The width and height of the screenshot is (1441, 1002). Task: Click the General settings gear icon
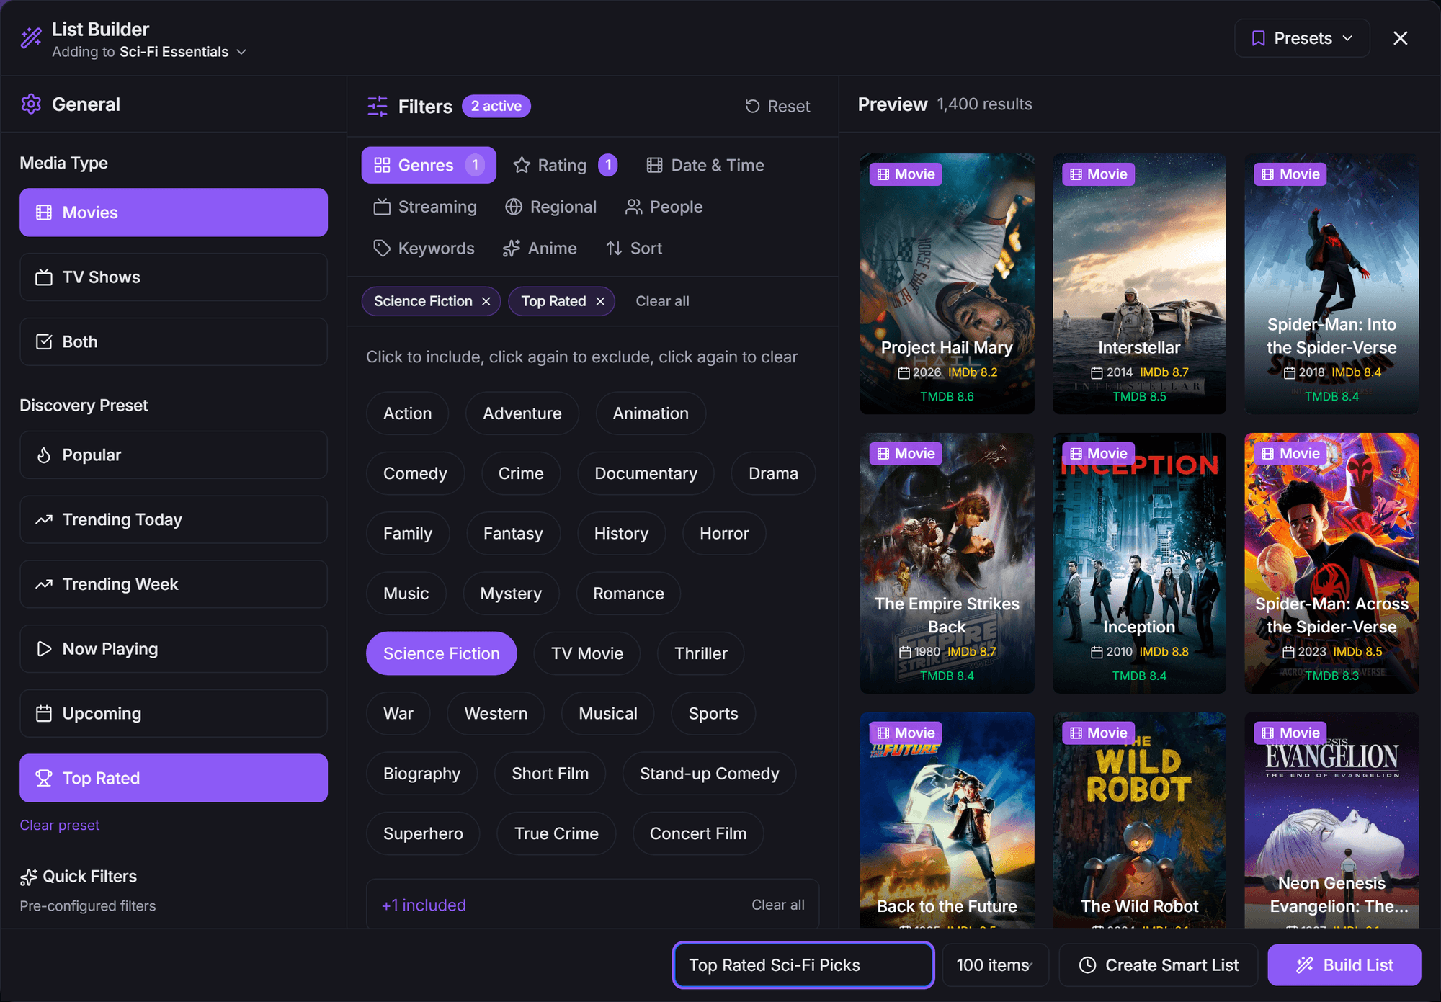[x=31, y=104]
